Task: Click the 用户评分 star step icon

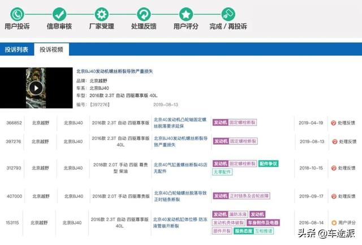Action: tap(186, 14)
